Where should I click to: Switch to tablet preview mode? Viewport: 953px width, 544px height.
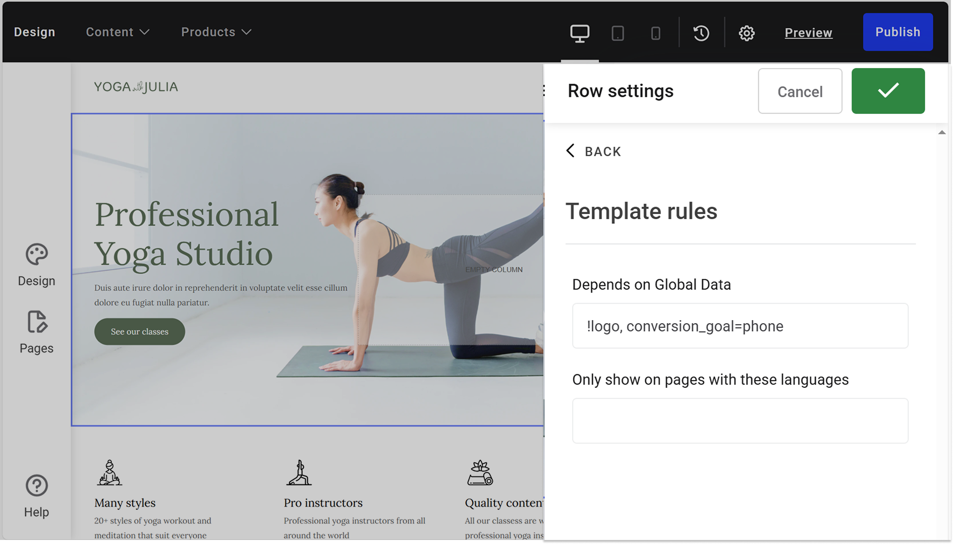[x=618, y=33]
